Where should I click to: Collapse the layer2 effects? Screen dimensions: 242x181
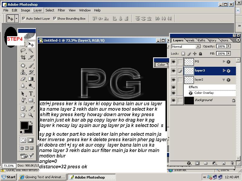(x=224, y=80)
